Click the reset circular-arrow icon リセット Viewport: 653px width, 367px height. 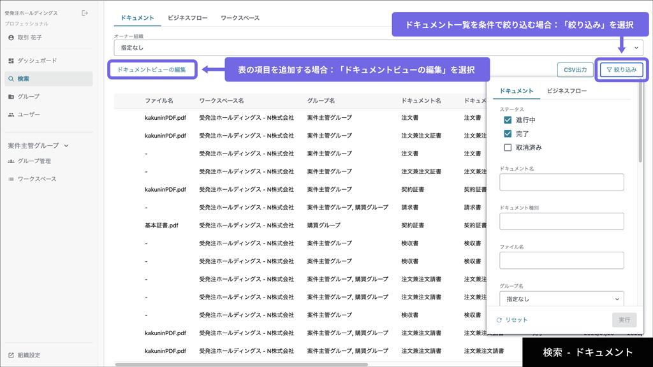click(x=499, y=320)
